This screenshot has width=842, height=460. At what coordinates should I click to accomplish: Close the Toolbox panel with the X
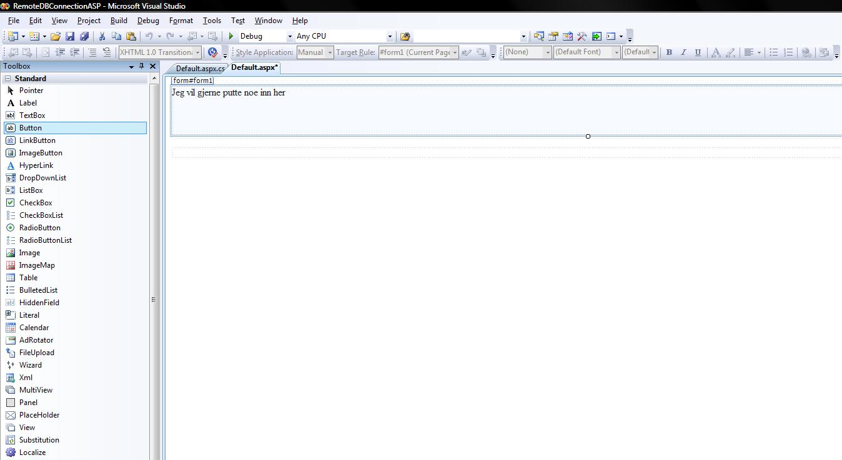(x=152, y=66)
